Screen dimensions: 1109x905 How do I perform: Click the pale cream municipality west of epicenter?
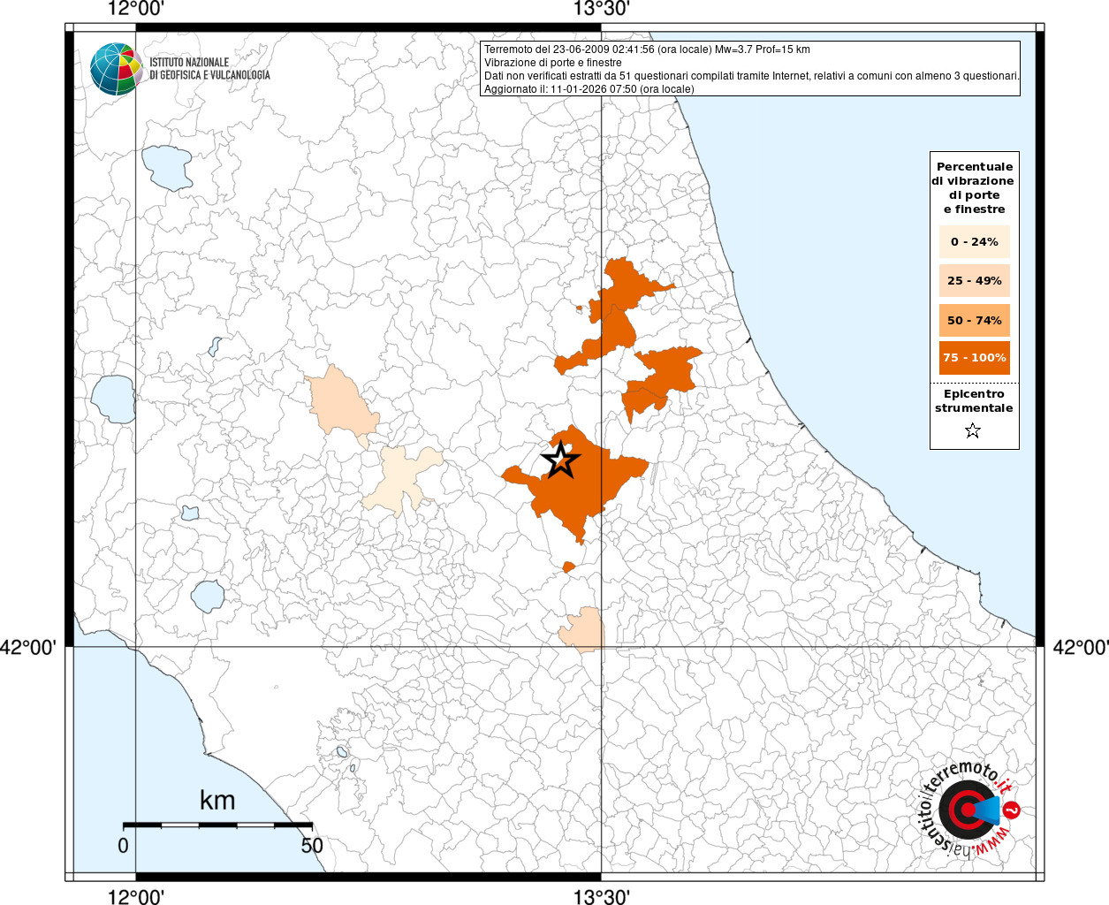pyautogui.click(x=402, y=480)
